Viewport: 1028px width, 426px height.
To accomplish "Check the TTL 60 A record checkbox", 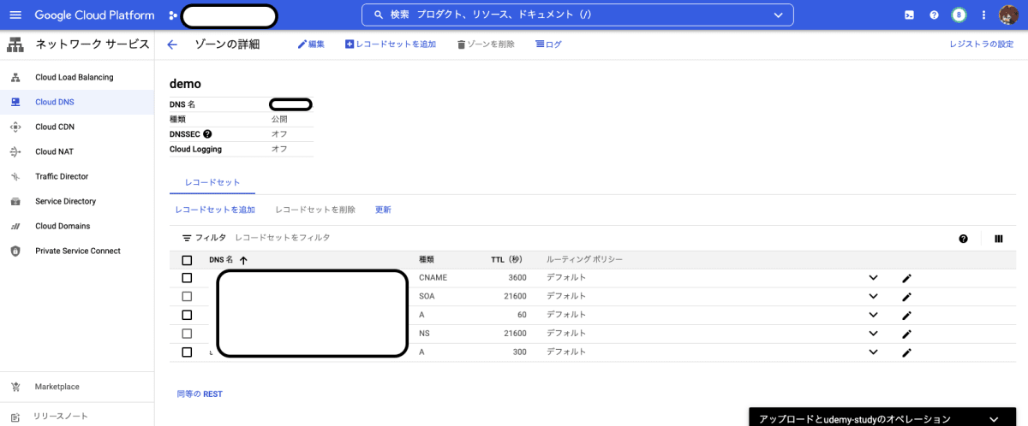I will pyautogui.click(x=187, y=315).
